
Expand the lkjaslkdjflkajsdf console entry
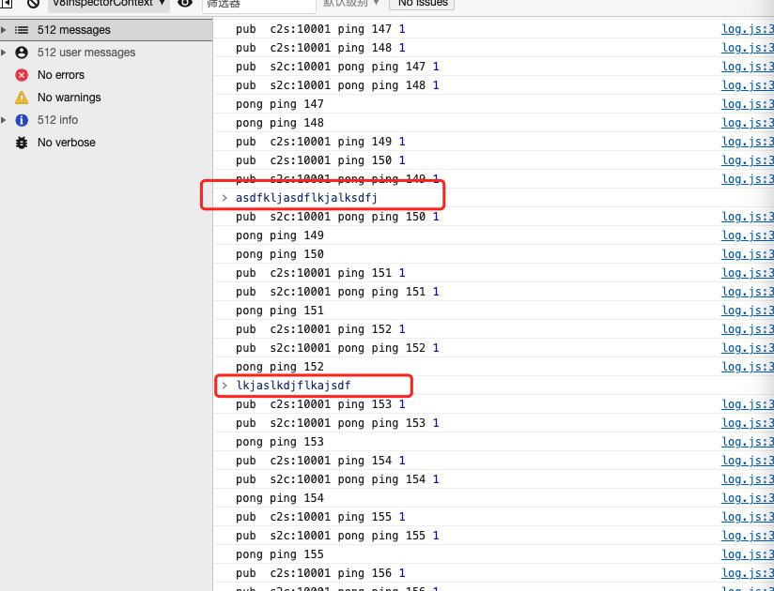point(224,386)
